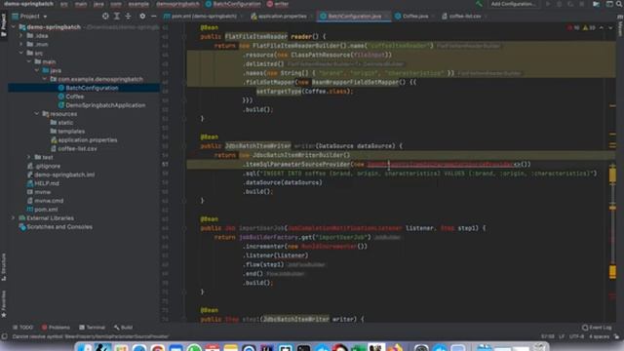Click next highlighted error down arrow
This screenshot has width=624, height=351.
[610, 28]
